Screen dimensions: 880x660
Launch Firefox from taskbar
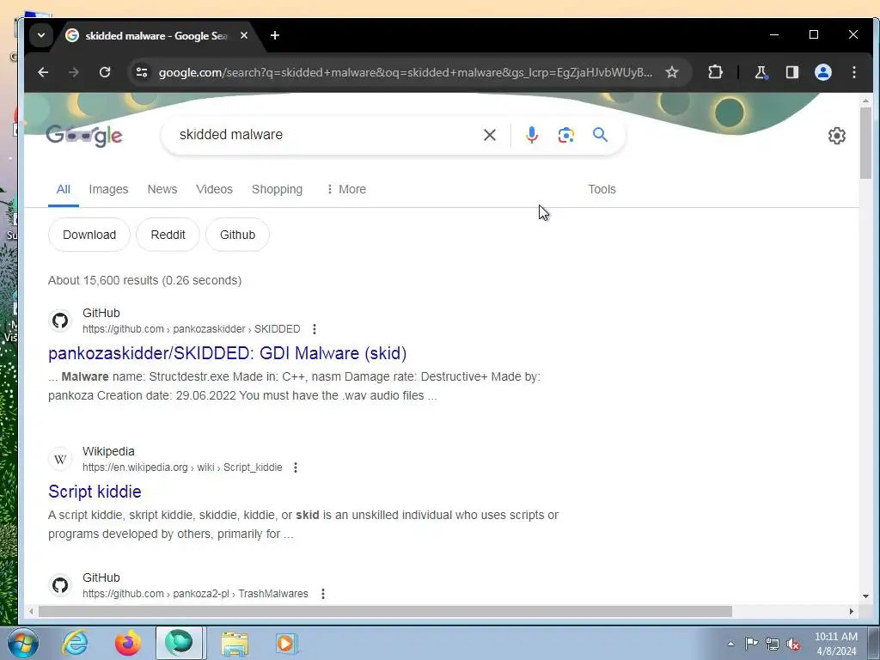click(127, 644)
